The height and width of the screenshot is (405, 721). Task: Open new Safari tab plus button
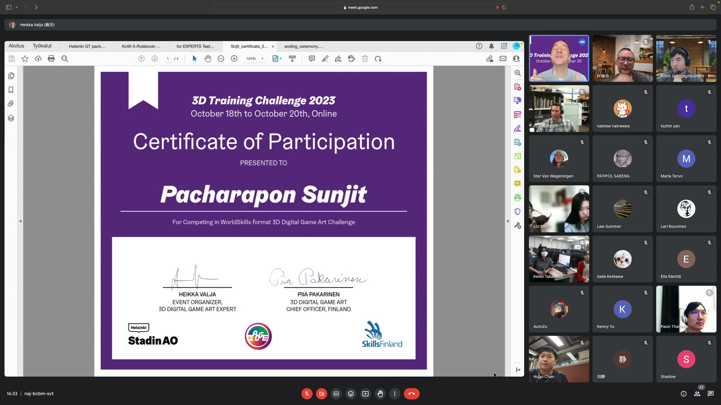(x=702, y=7)
